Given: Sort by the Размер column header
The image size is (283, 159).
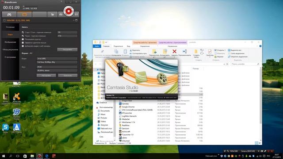Looking at the screenshot, I should tap(195, 69).
